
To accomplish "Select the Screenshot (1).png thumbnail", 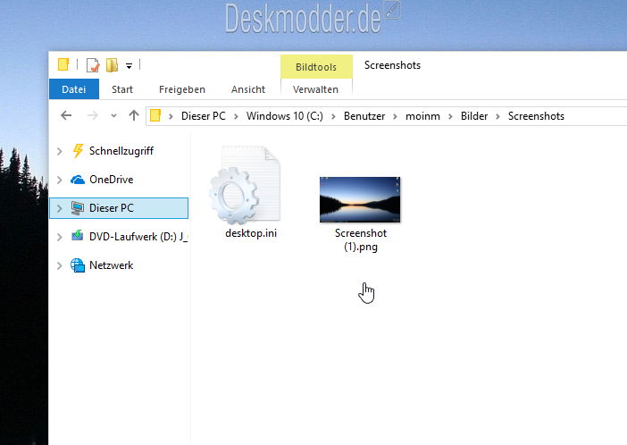I will tap(360, 199).
